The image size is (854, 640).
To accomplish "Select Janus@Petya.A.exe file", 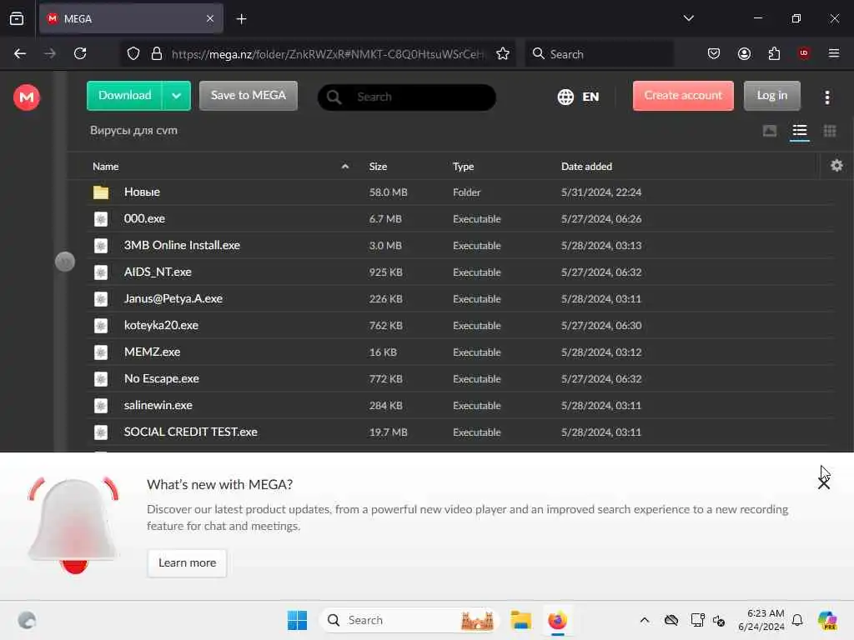I will 460,299.
